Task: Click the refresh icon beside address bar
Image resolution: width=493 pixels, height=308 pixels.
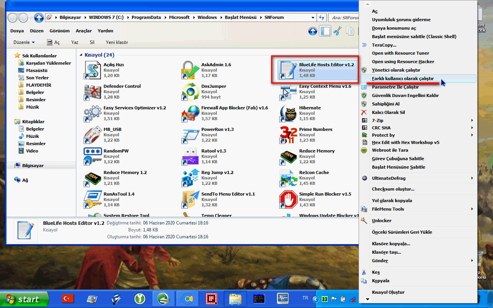Action: click(321, 17)
